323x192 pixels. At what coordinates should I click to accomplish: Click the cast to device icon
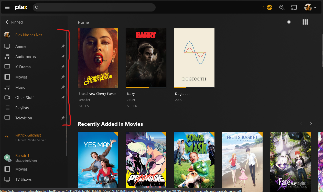tap(294, 7)
